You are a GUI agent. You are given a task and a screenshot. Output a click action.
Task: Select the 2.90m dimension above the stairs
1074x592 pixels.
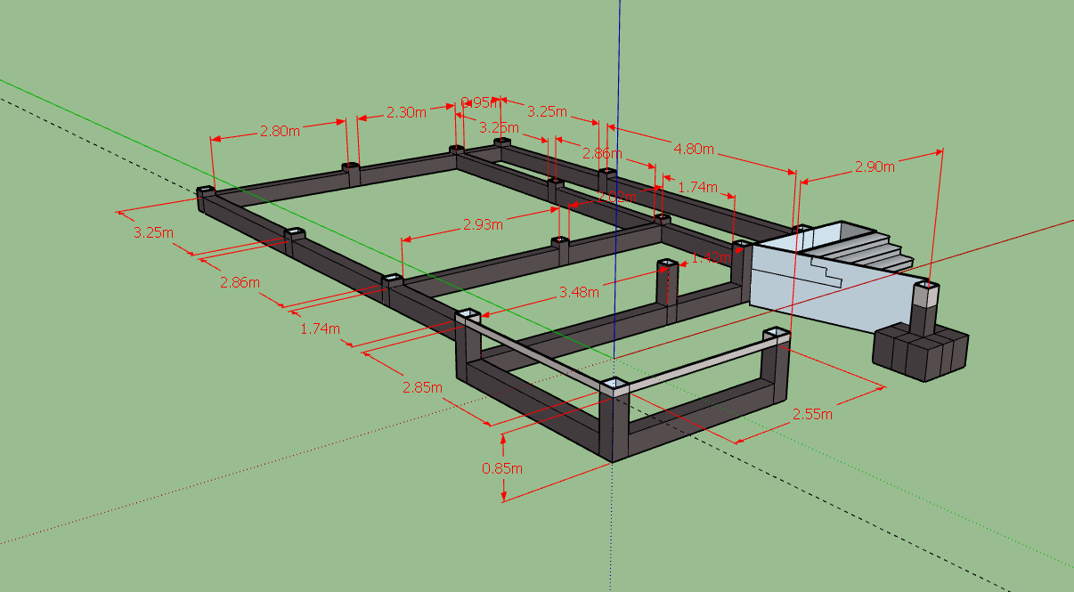[x=874, y=166]
